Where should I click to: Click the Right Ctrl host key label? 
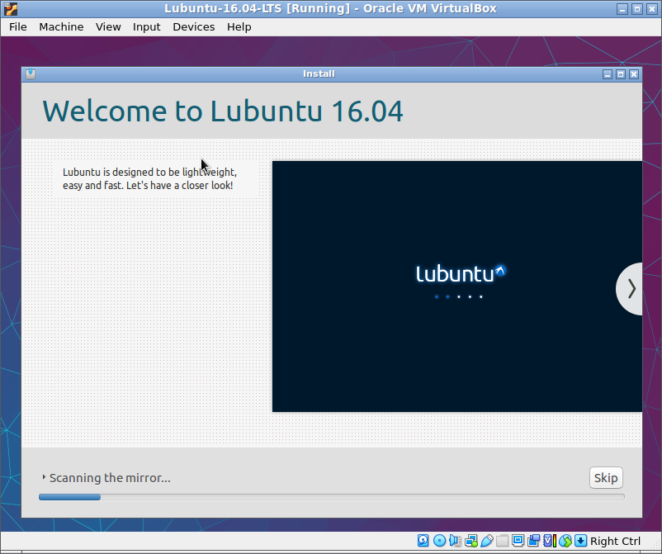coord(615,541)
